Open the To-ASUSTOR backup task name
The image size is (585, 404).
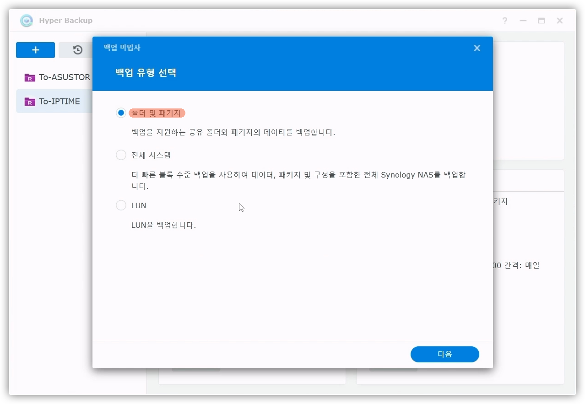tap(64, 77)
